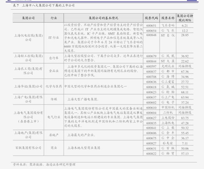Click stock name '飞乐音响'
This screenshot has width=204, height=169.
click(x=168, y=25)
